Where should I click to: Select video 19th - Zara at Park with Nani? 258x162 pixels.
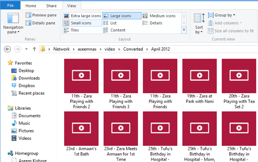200,81
